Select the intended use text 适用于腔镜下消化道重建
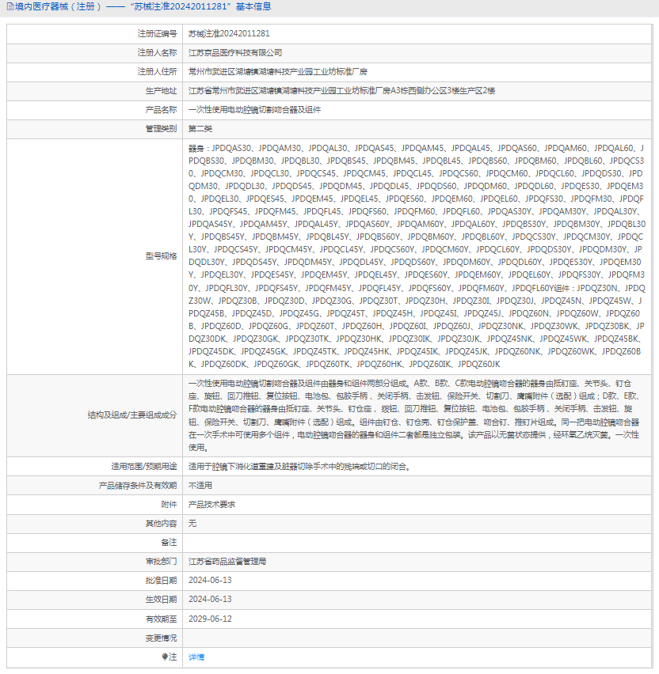This screenshot has width=659, height=674. (x=299, y=467)
